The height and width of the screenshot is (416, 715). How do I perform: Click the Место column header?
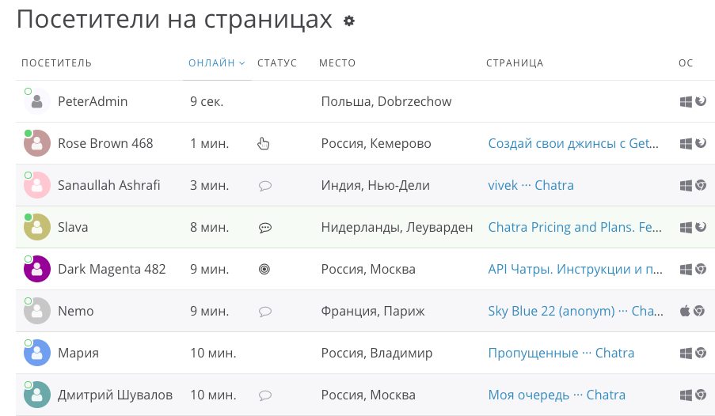tap(337, 63)
